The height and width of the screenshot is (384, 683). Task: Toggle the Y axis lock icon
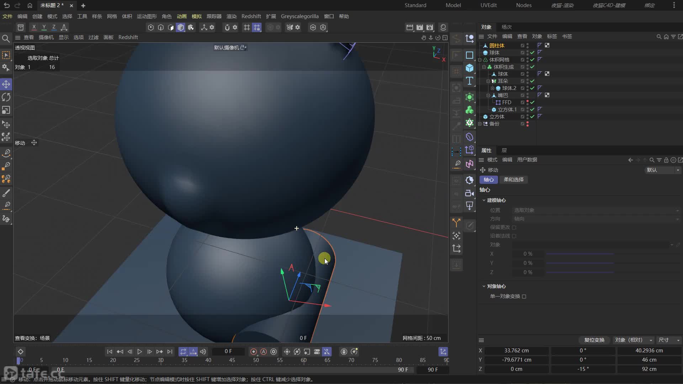pyautogui.click(x=44, y=27)
